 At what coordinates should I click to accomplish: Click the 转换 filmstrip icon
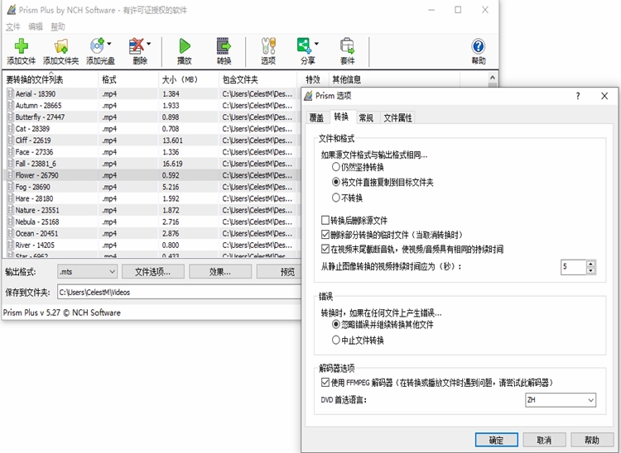(x=224, y=45)
